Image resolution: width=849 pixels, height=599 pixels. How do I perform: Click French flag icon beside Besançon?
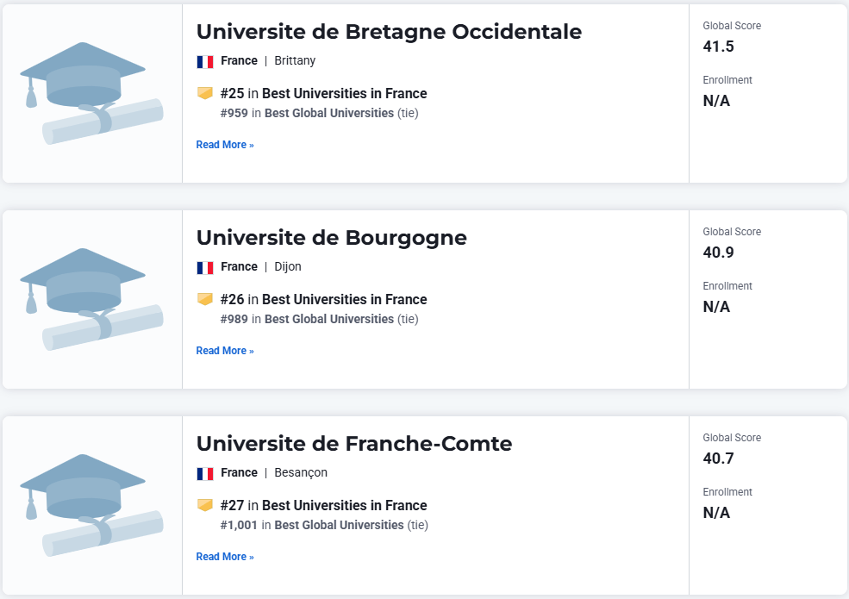click(x=205, y=473)
